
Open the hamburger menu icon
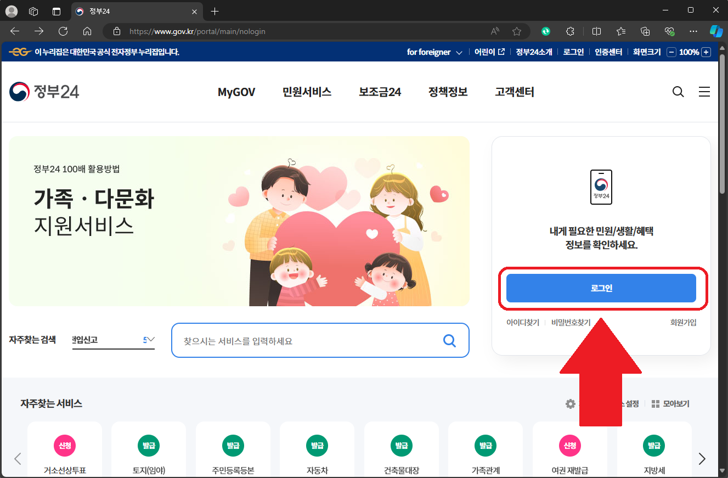[x=704, y=92]
